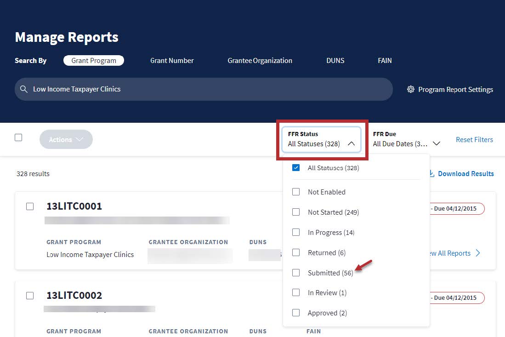Collapse the FFR Status chevron
The width and height of the screenshot is (505, 337).
351,144
